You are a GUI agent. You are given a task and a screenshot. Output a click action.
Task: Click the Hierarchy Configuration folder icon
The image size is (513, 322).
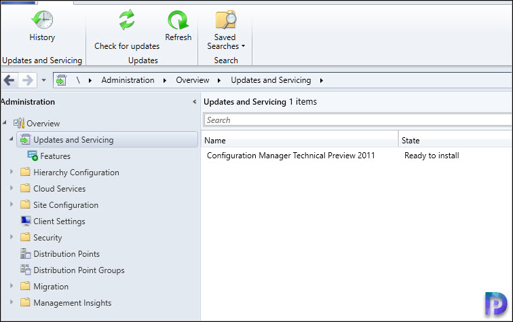(25, 172)
